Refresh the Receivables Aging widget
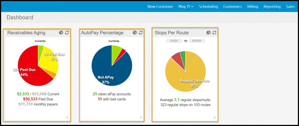 click(67, 33)
